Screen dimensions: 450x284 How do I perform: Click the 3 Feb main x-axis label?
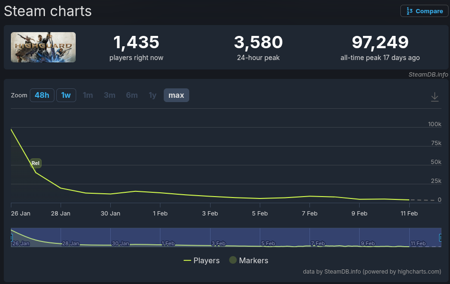[210, 214]
